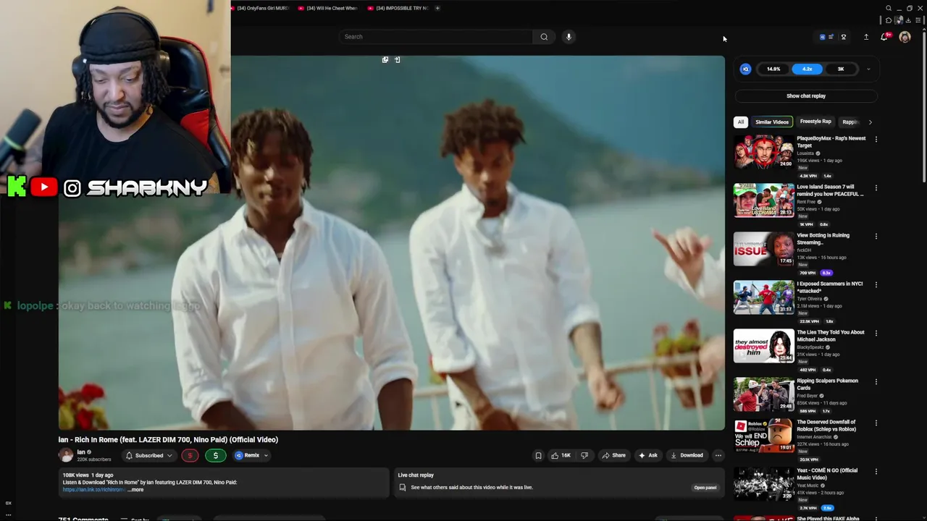Switch to IMPOSSIBLE TRY browser tab
Screen dimensions: 927x521
[398, 8]
